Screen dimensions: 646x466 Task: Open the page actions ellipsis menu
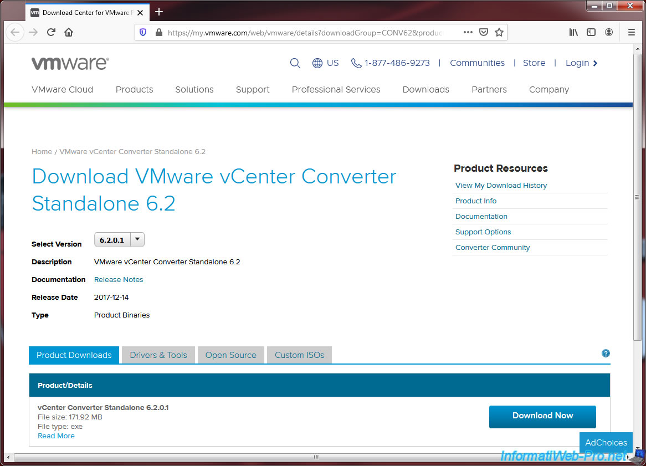[x=468, y=32]
